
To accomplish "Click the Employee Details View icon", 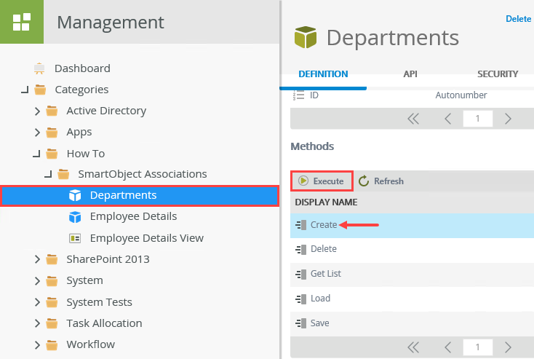I will (75, 238).
